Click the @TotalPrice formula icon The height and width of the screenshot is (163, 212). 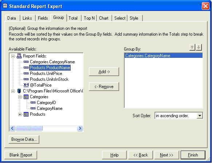[26, 85]
